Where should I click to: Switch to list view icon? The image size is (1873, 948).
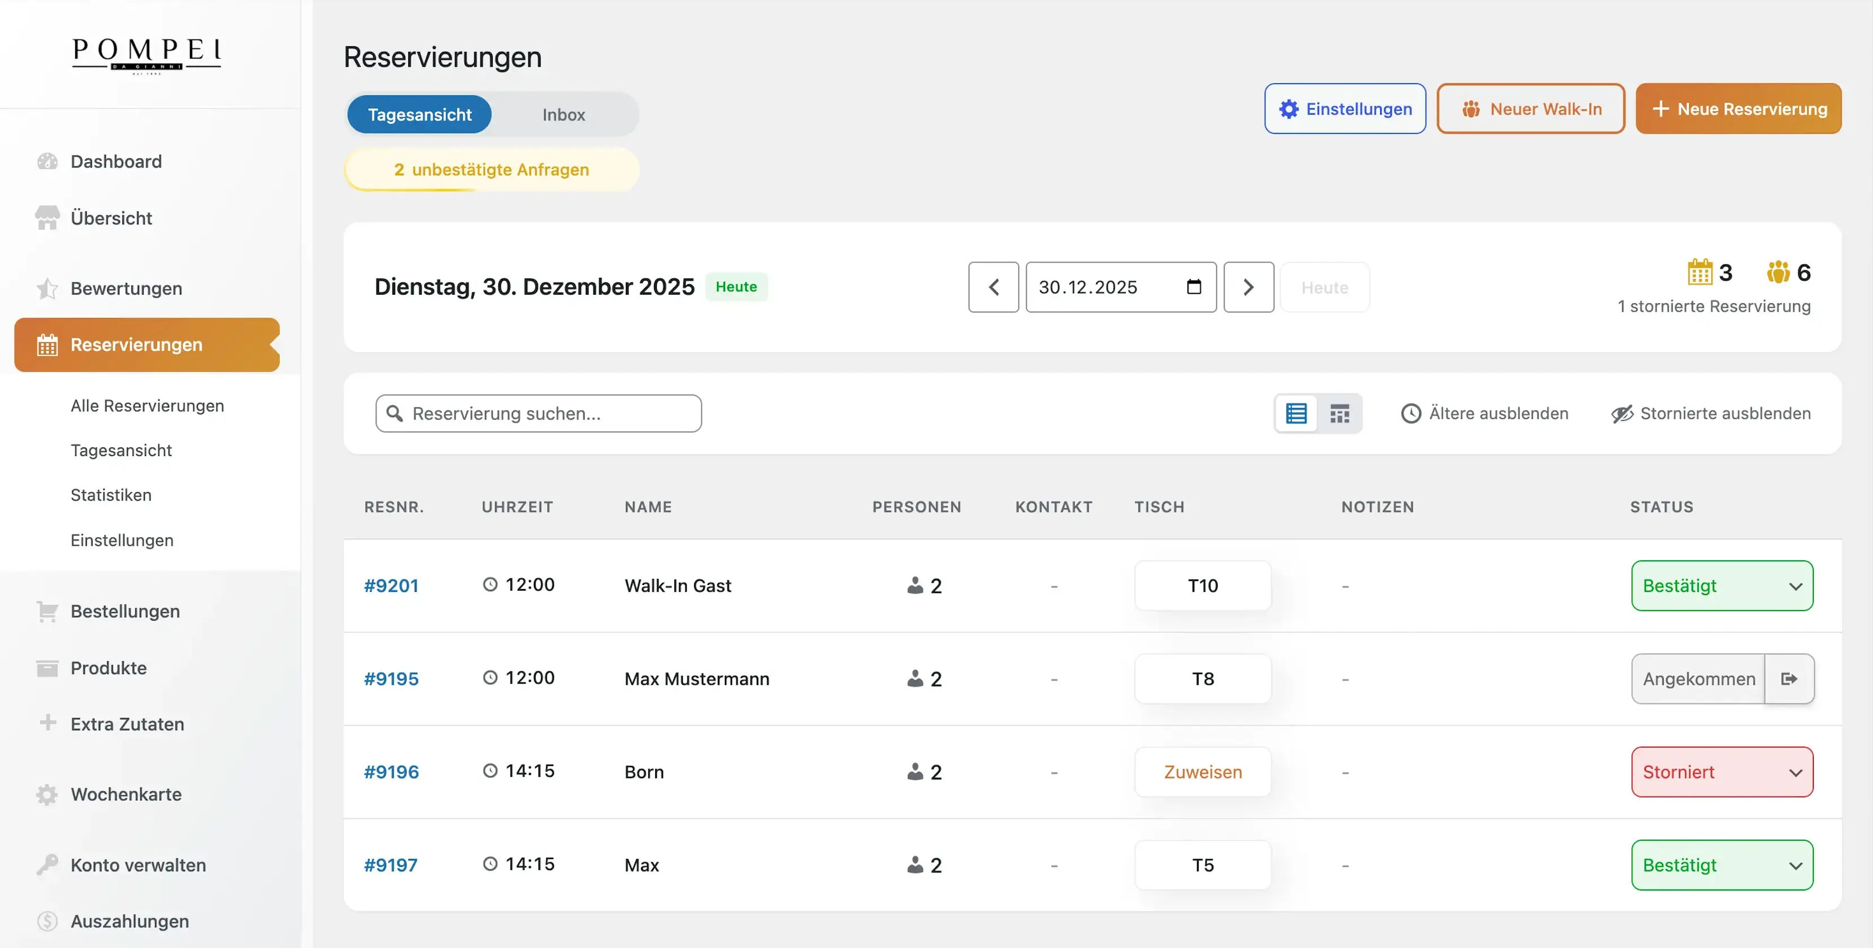click(1296, 414)
